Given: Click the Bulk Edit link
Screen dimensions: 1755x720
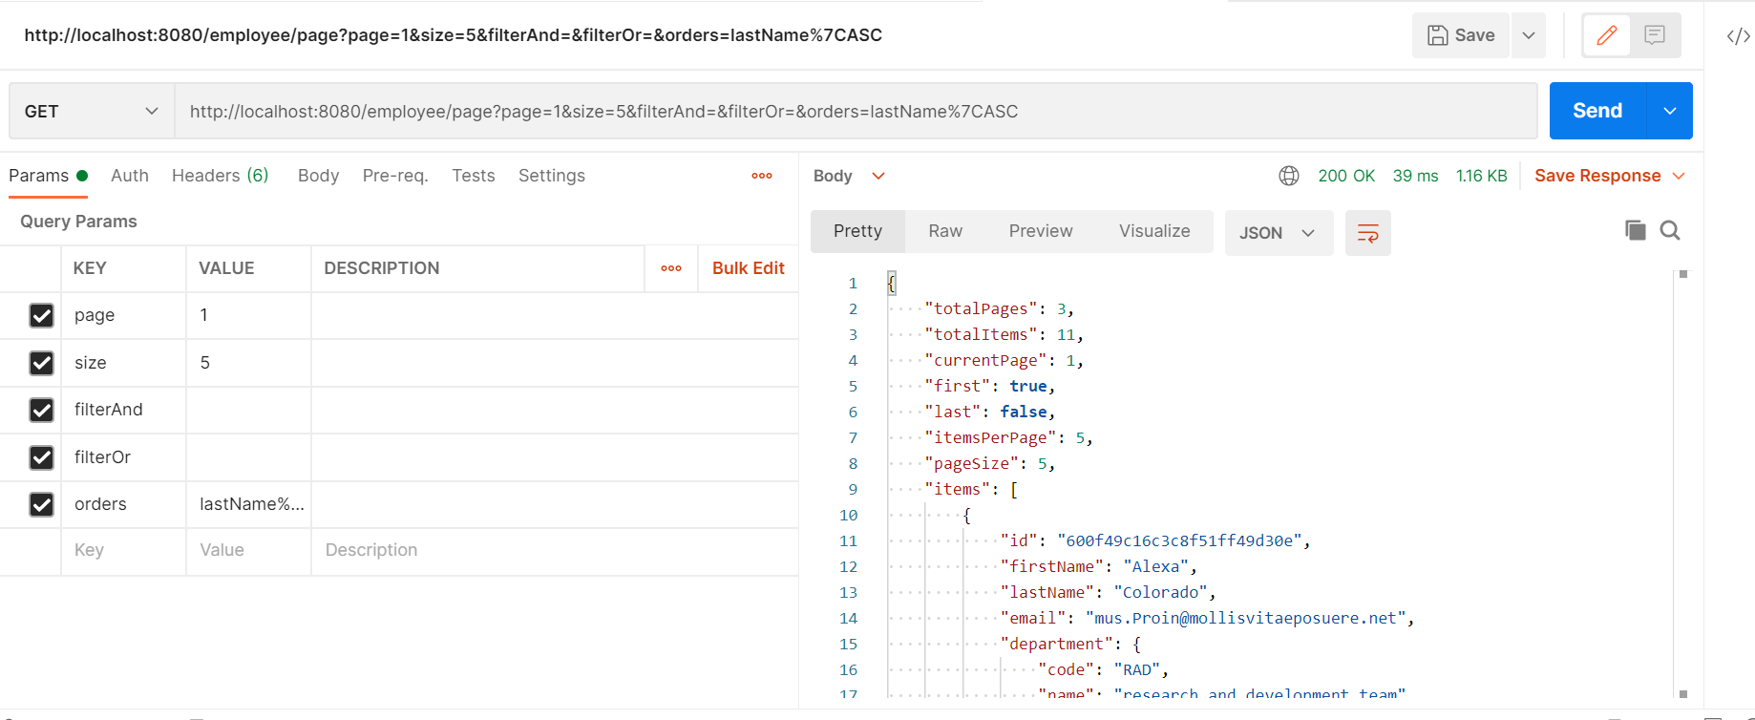Looking at the screenshot, I should 748,268.
